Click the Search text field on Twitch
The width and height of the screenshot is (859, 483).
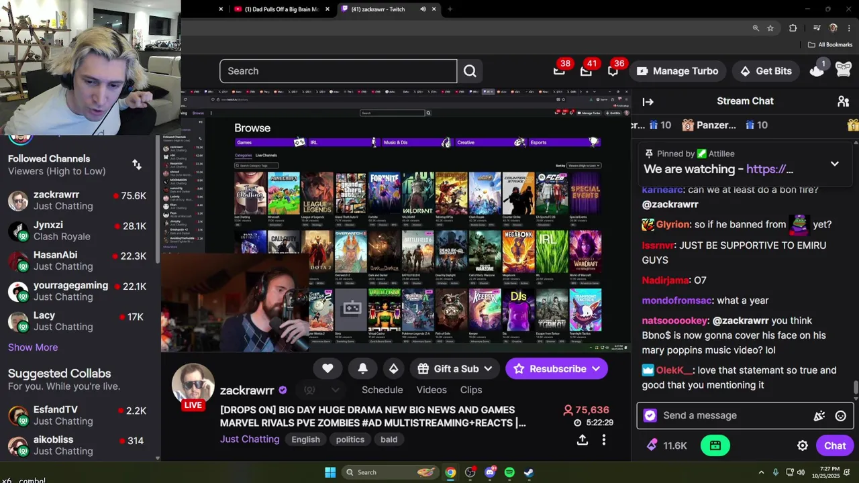tap(338, 71)
